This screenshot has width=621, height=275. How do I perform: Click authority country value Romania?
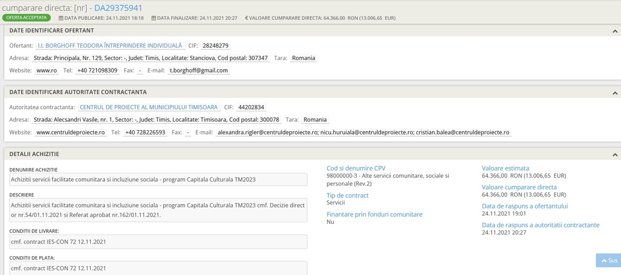[x=315, y=120]
